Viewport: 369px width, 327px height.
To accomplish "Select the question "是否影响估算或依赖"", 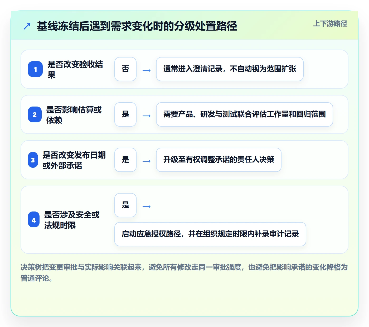I will [x=74, y=115].
